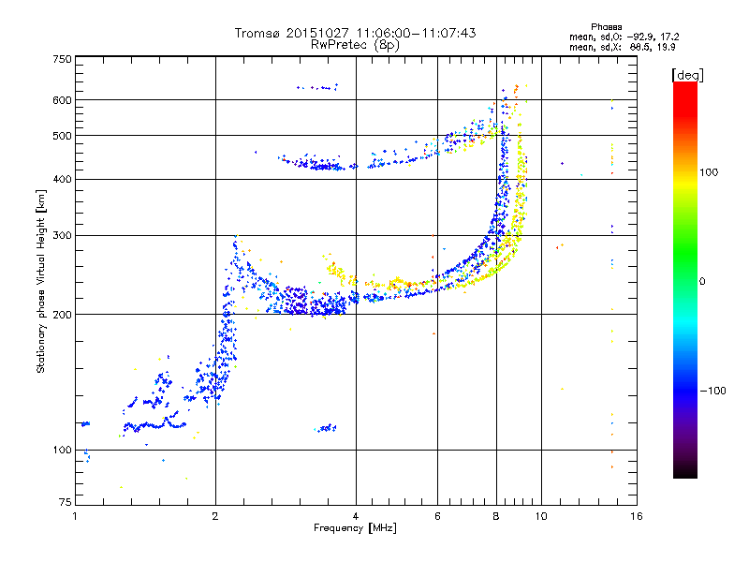749x562 pixels.
Task: Click the blue echo cluster near 650 km
Action: [x=317, y=87]
